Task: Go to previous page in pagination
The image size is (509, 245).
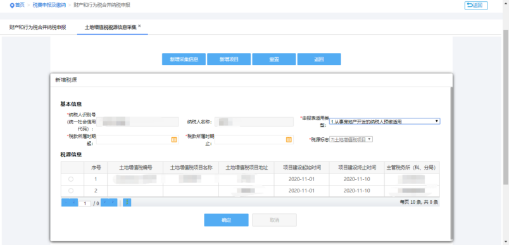Action: [x=73, y=203]
